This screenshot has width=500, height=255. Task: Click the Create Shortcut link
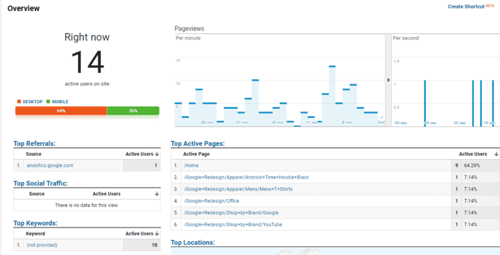point(466,7)
